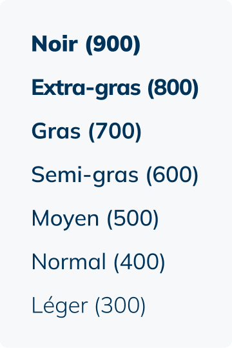Pick the Gras (700) weight
The width and height of the screenshot is (232, 348).
(86, 131)
